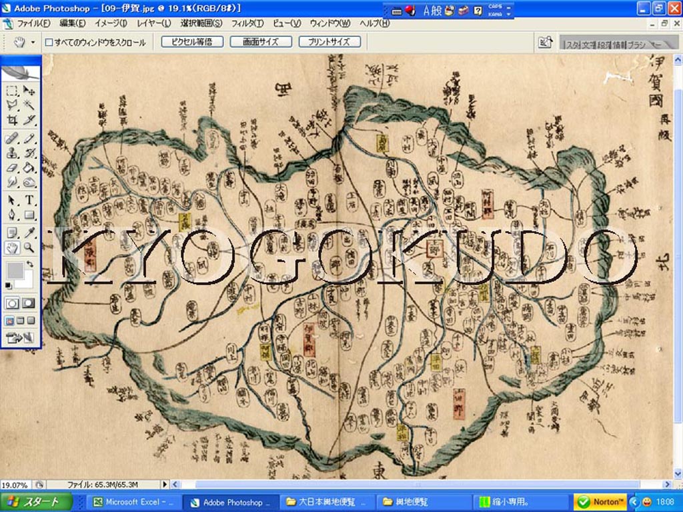The height and width of the screenshot is (512, 683).
Task: Open the ウィンドウ (Window) menu
Action: [x=330, y=23]
